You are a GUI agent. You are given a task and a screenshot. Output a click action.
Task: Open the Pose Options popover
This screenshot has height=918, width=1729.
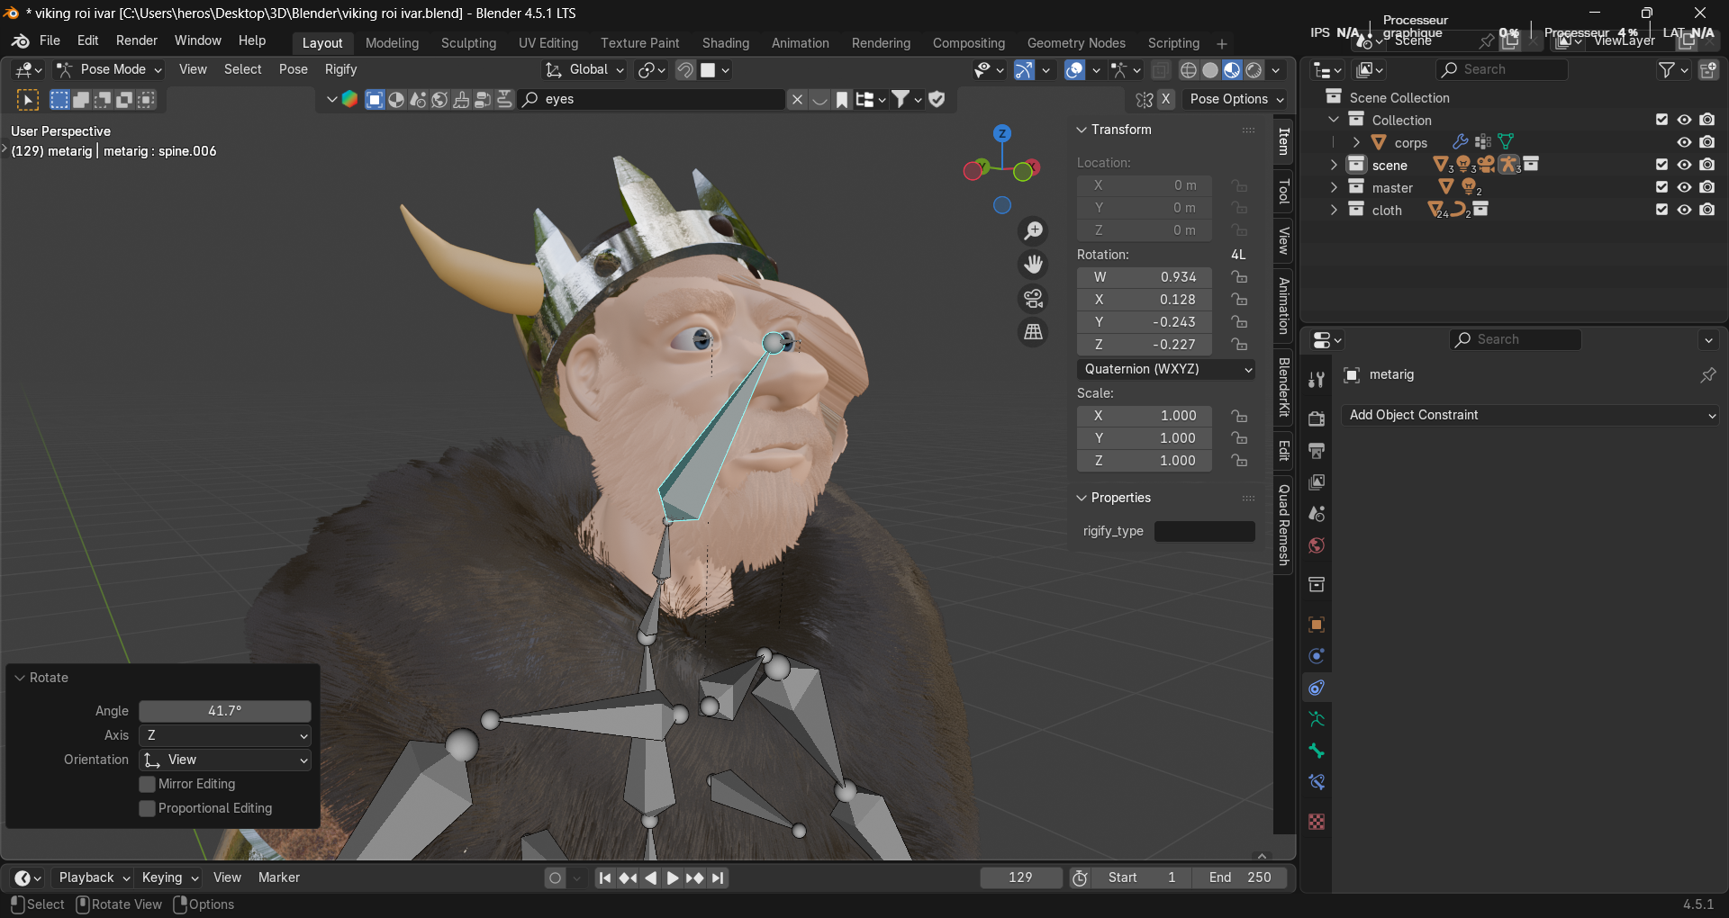1236,99
